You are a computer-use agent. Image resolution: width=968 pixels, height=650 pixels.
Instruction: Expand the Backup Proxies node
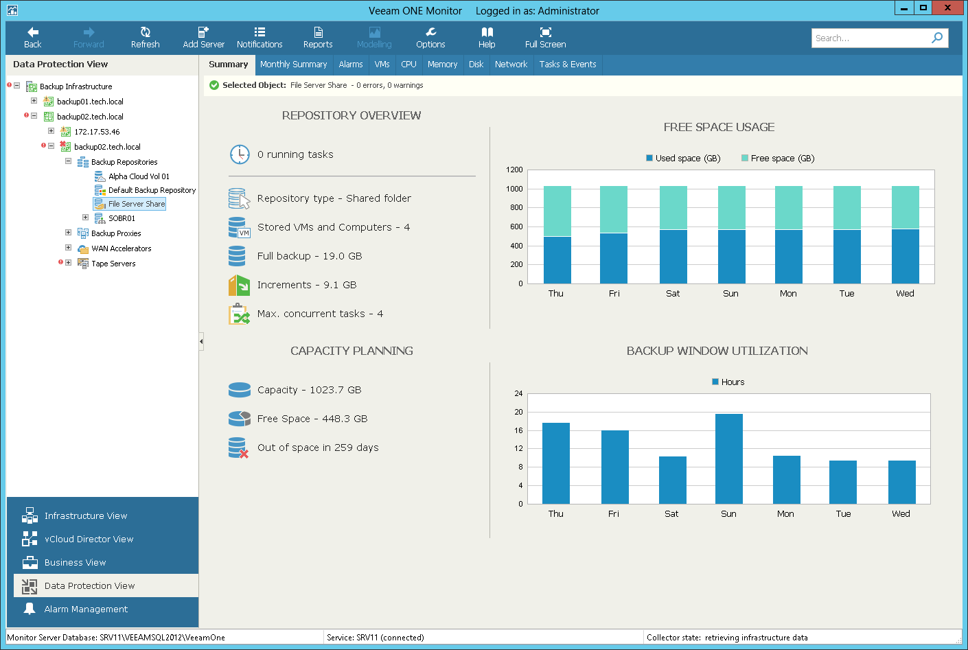coord(68,233)
